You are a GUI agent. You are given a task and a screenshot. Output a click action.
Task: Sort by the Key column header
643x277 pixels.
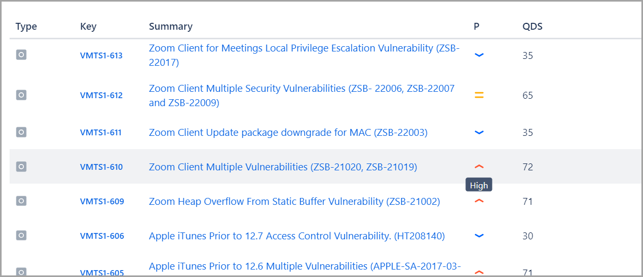tap(88, 26)
